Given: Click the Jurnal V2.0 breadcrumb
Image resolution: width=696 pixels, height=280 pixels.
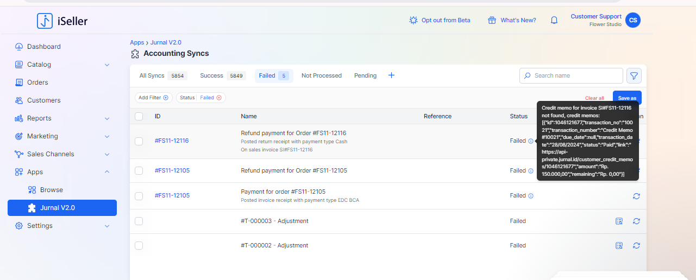Looking at the screenshot, I should click(x=165, y=42).
